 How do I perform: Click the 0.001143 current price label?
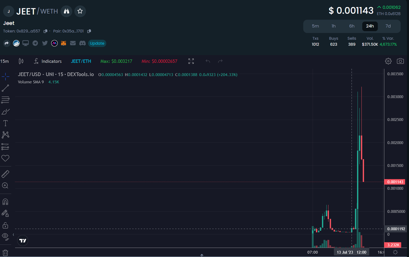click(395, 182)
